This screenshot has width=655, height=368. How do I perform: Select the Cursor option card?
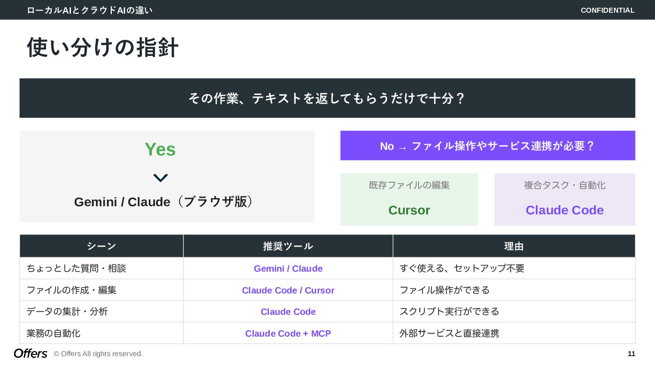tap(409, 199)
